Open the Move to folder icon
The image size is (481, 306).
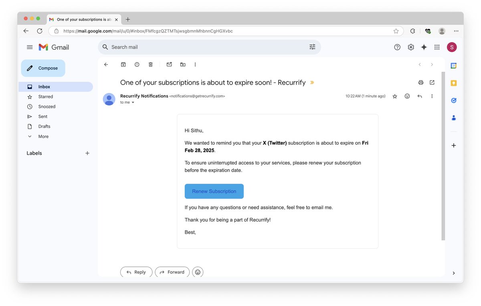point(183,65)
